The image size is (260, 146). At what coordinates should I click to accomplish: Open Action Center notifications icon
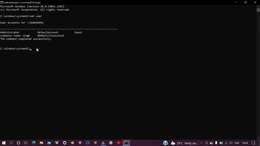253,143
